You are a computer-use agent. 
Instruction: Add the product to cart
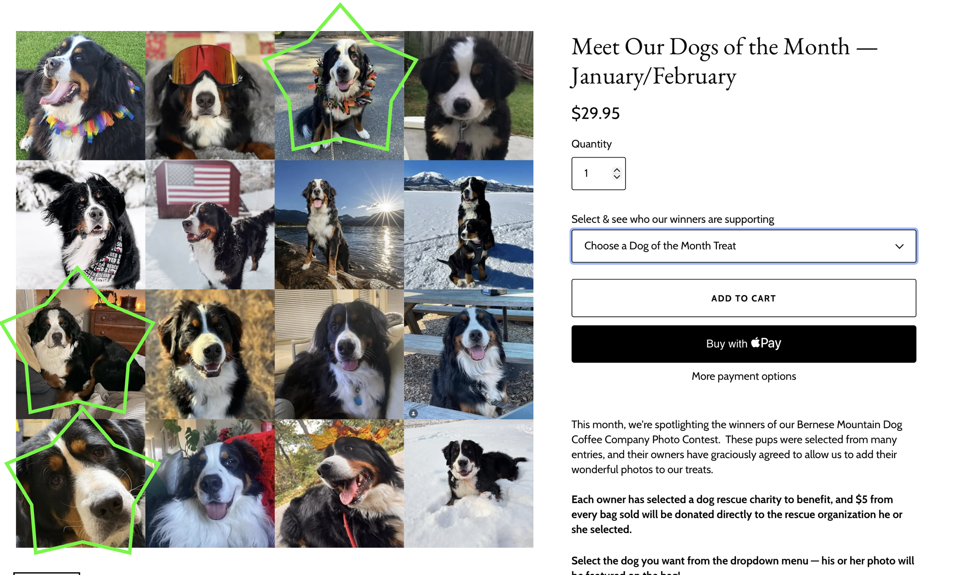click(743, 298)
